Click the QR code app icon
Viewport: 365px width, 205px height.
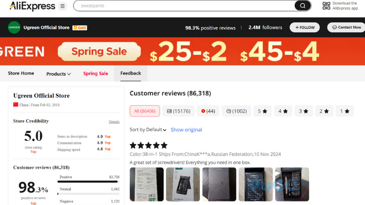click(x=326, y=5)
